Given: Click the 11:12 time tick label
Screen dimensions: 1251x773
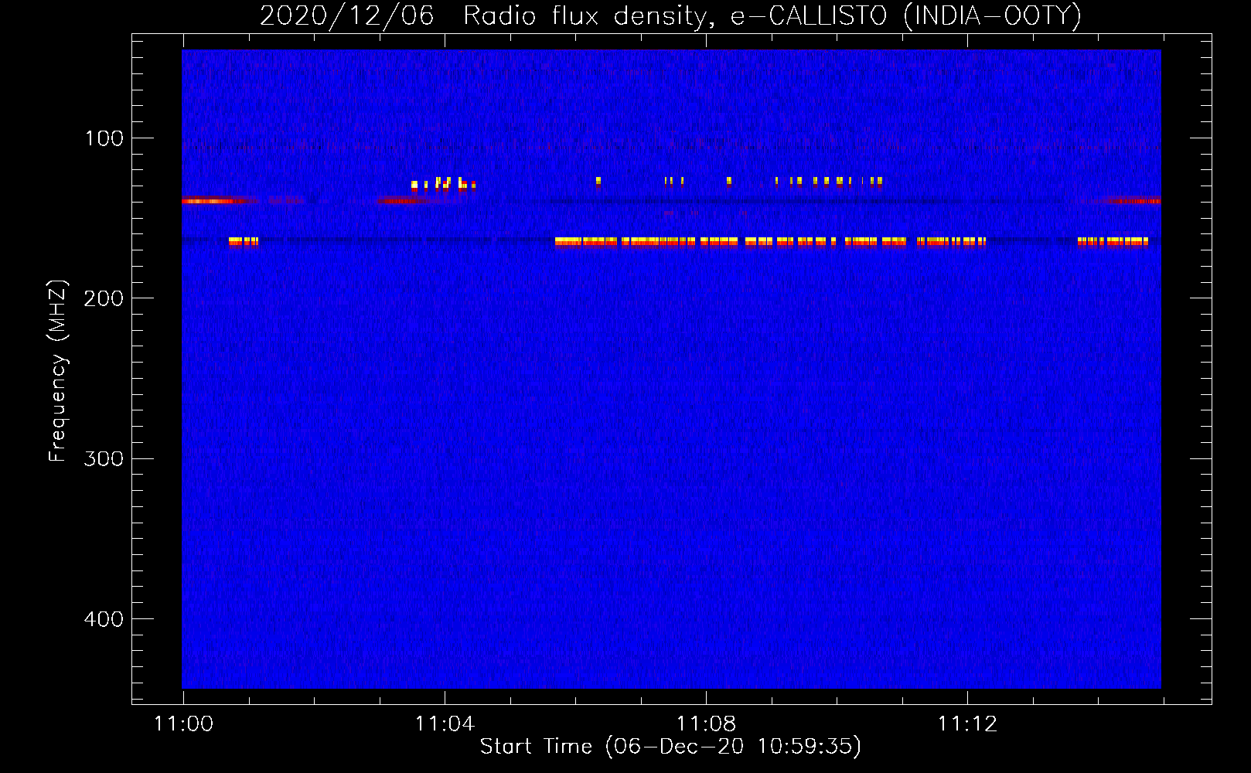Looking at the screenshot, I should 967,724.
